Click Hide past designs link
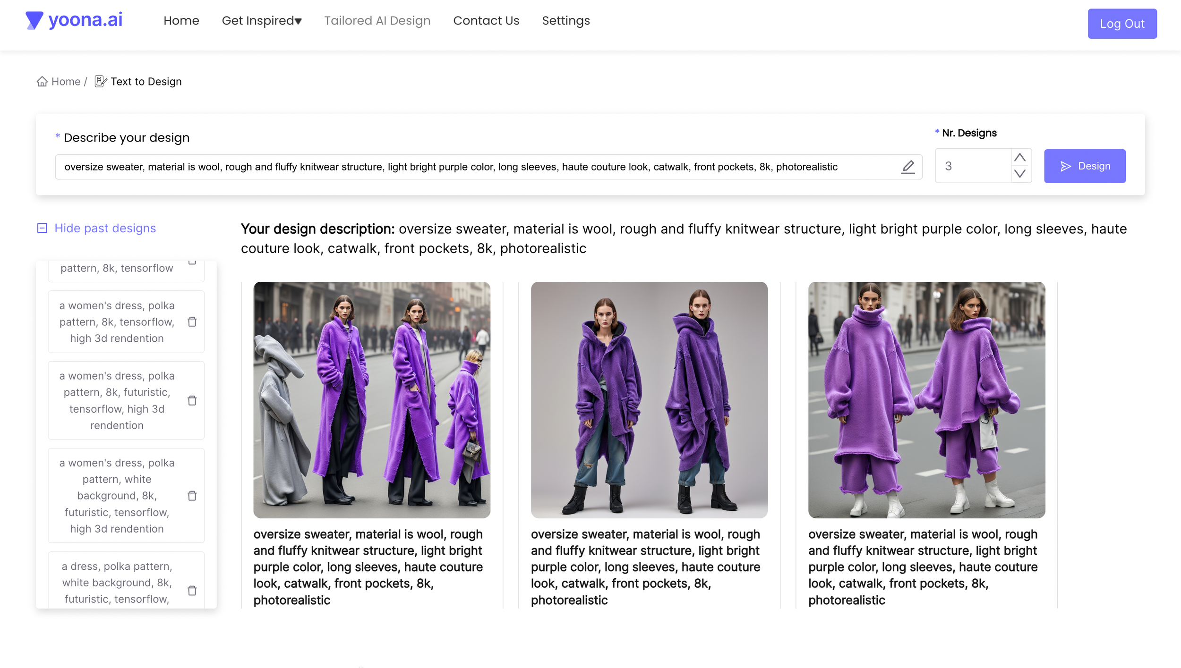The width and height of the screenshot is (1181, 668). [105, 228]
